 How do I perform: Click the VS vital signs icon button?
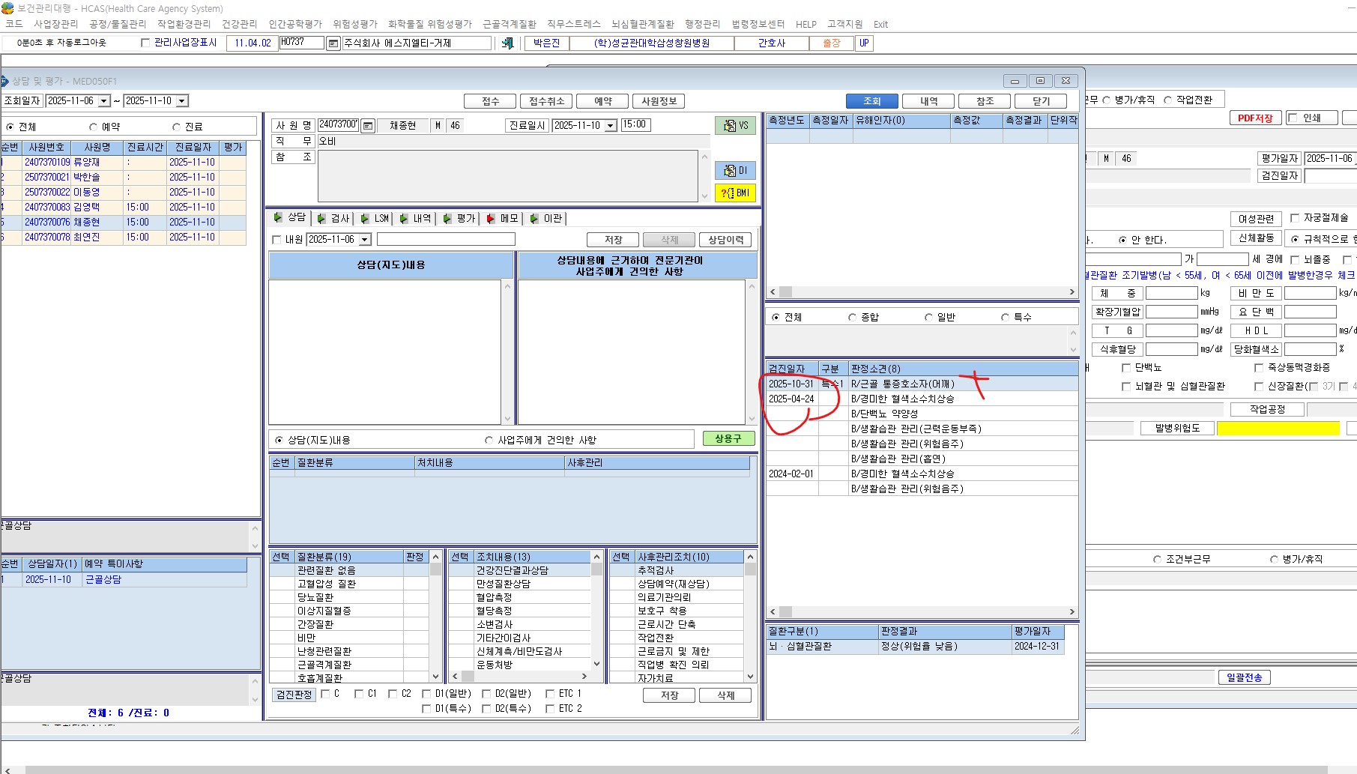[x=735, y=125]
